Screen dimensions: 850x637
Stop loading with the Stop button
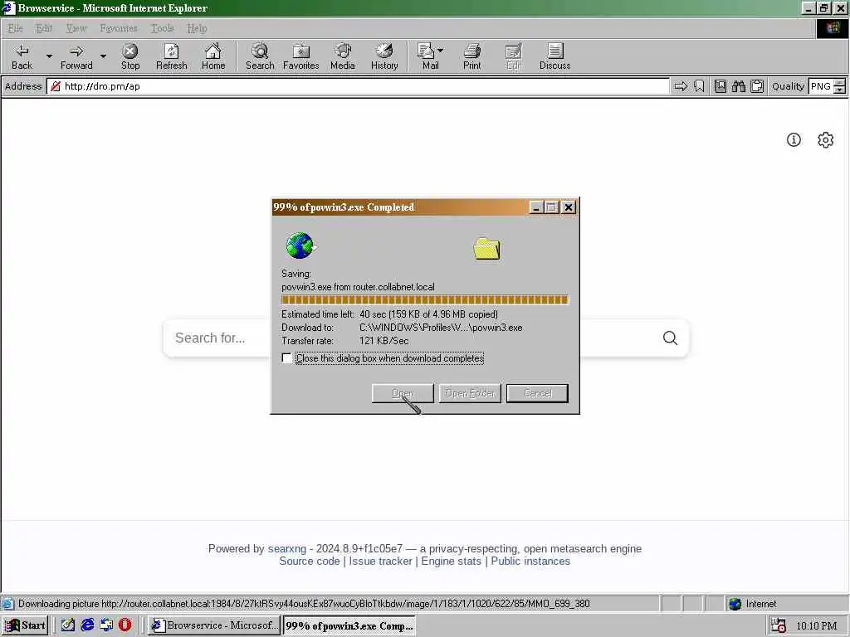click(x=130, y=56)
